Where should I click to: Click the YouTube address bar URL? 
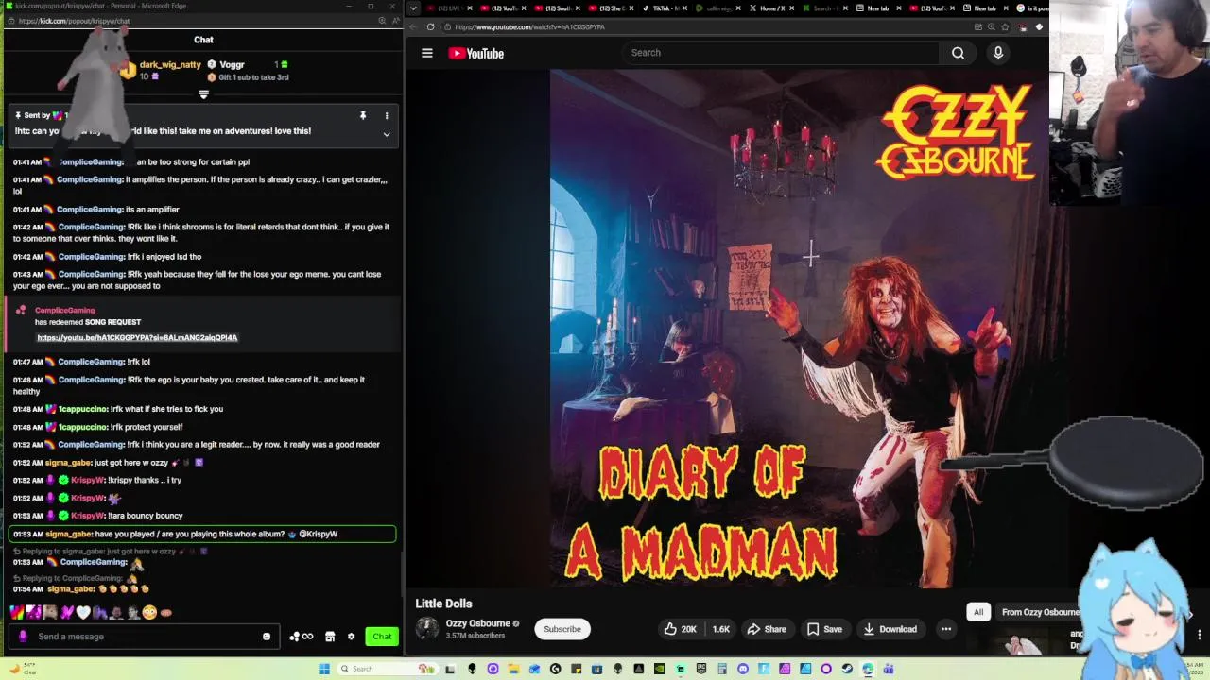pos(529,27)
